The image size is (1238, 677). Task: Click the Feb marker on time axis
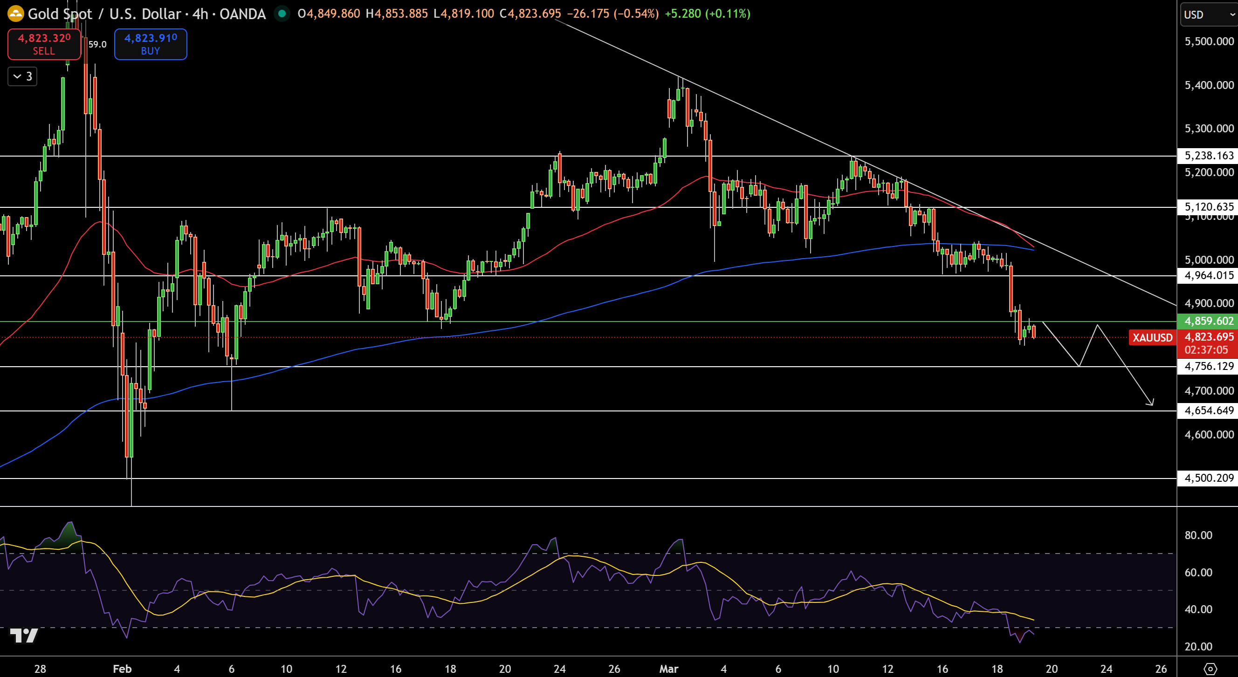click(122, 668)
